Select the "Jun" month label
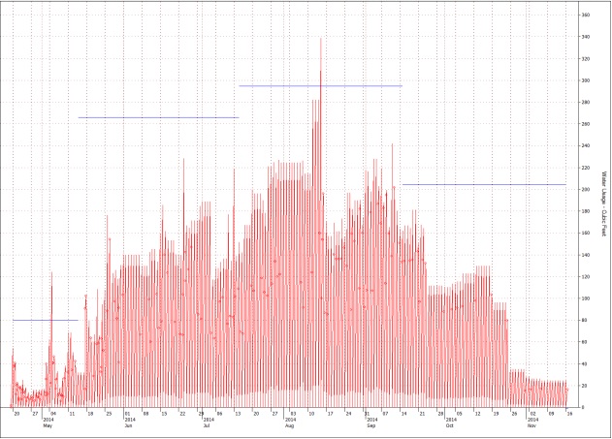 pos(128,425)
